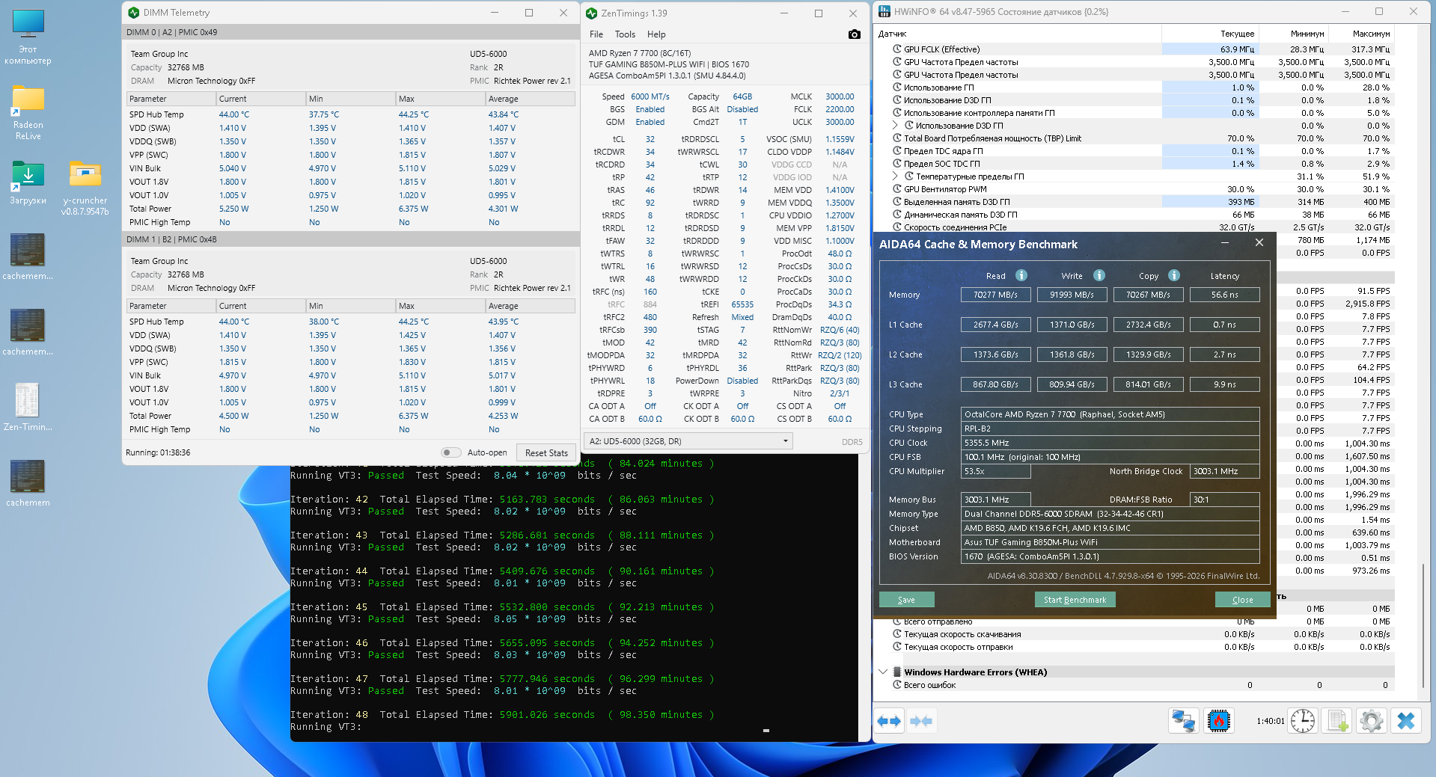Click blue X icon in HWiNFO toolbar
This screenshot has width=1436, height=777.
point(1406,722)
